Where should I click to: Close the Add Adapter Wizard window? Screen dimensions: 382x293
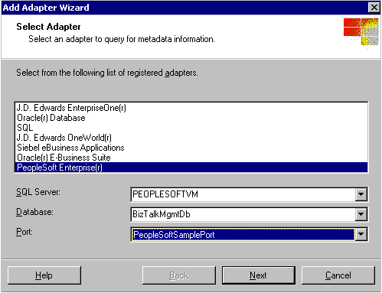point(374,8)
